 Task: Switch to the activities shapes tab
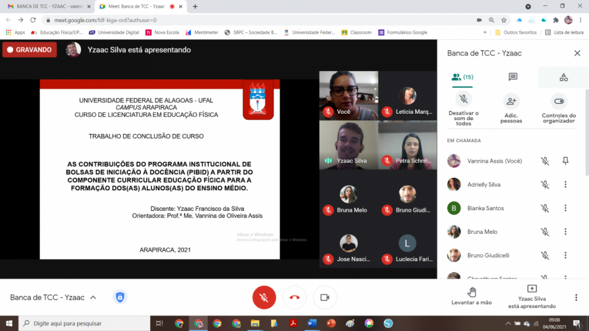pos(563,77)
